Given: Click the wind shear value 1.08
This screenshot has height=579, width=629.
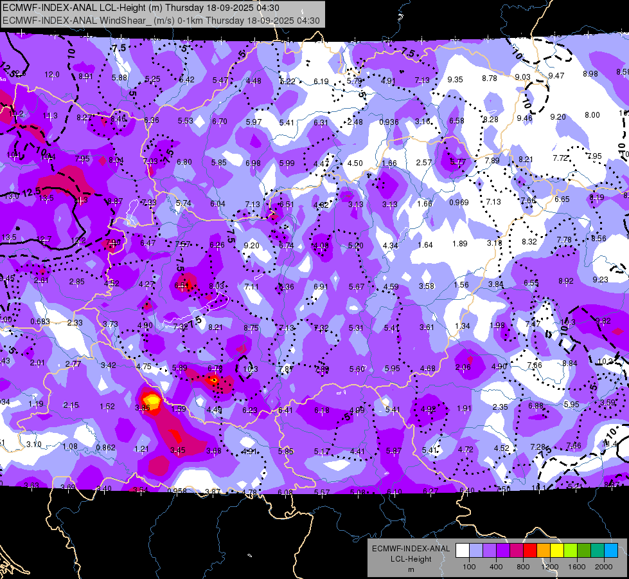Looking at the screenshot, I should 70,446.
